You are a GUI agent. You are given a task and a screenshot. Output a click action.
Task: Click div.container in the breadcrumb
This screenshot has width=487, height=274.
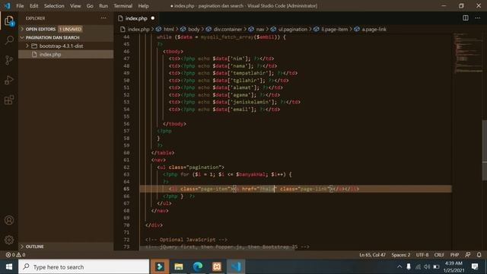coord(228,29)
